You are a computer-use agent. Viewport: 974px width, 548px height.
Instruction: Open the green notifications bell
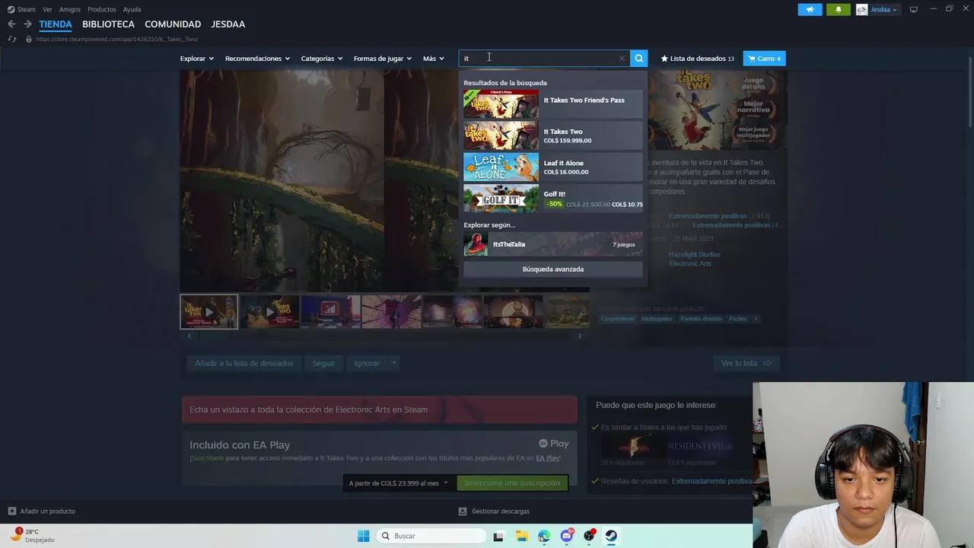coord(839,9)
